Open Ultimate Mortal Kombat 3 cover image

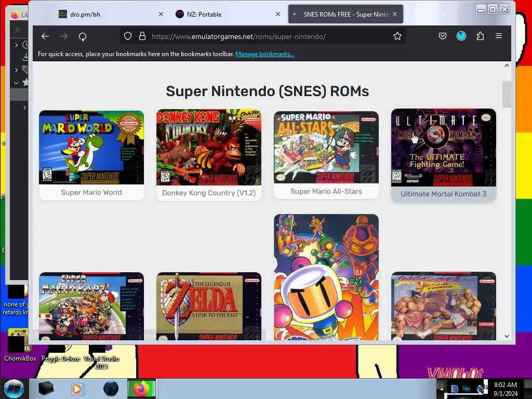[444, 148]
